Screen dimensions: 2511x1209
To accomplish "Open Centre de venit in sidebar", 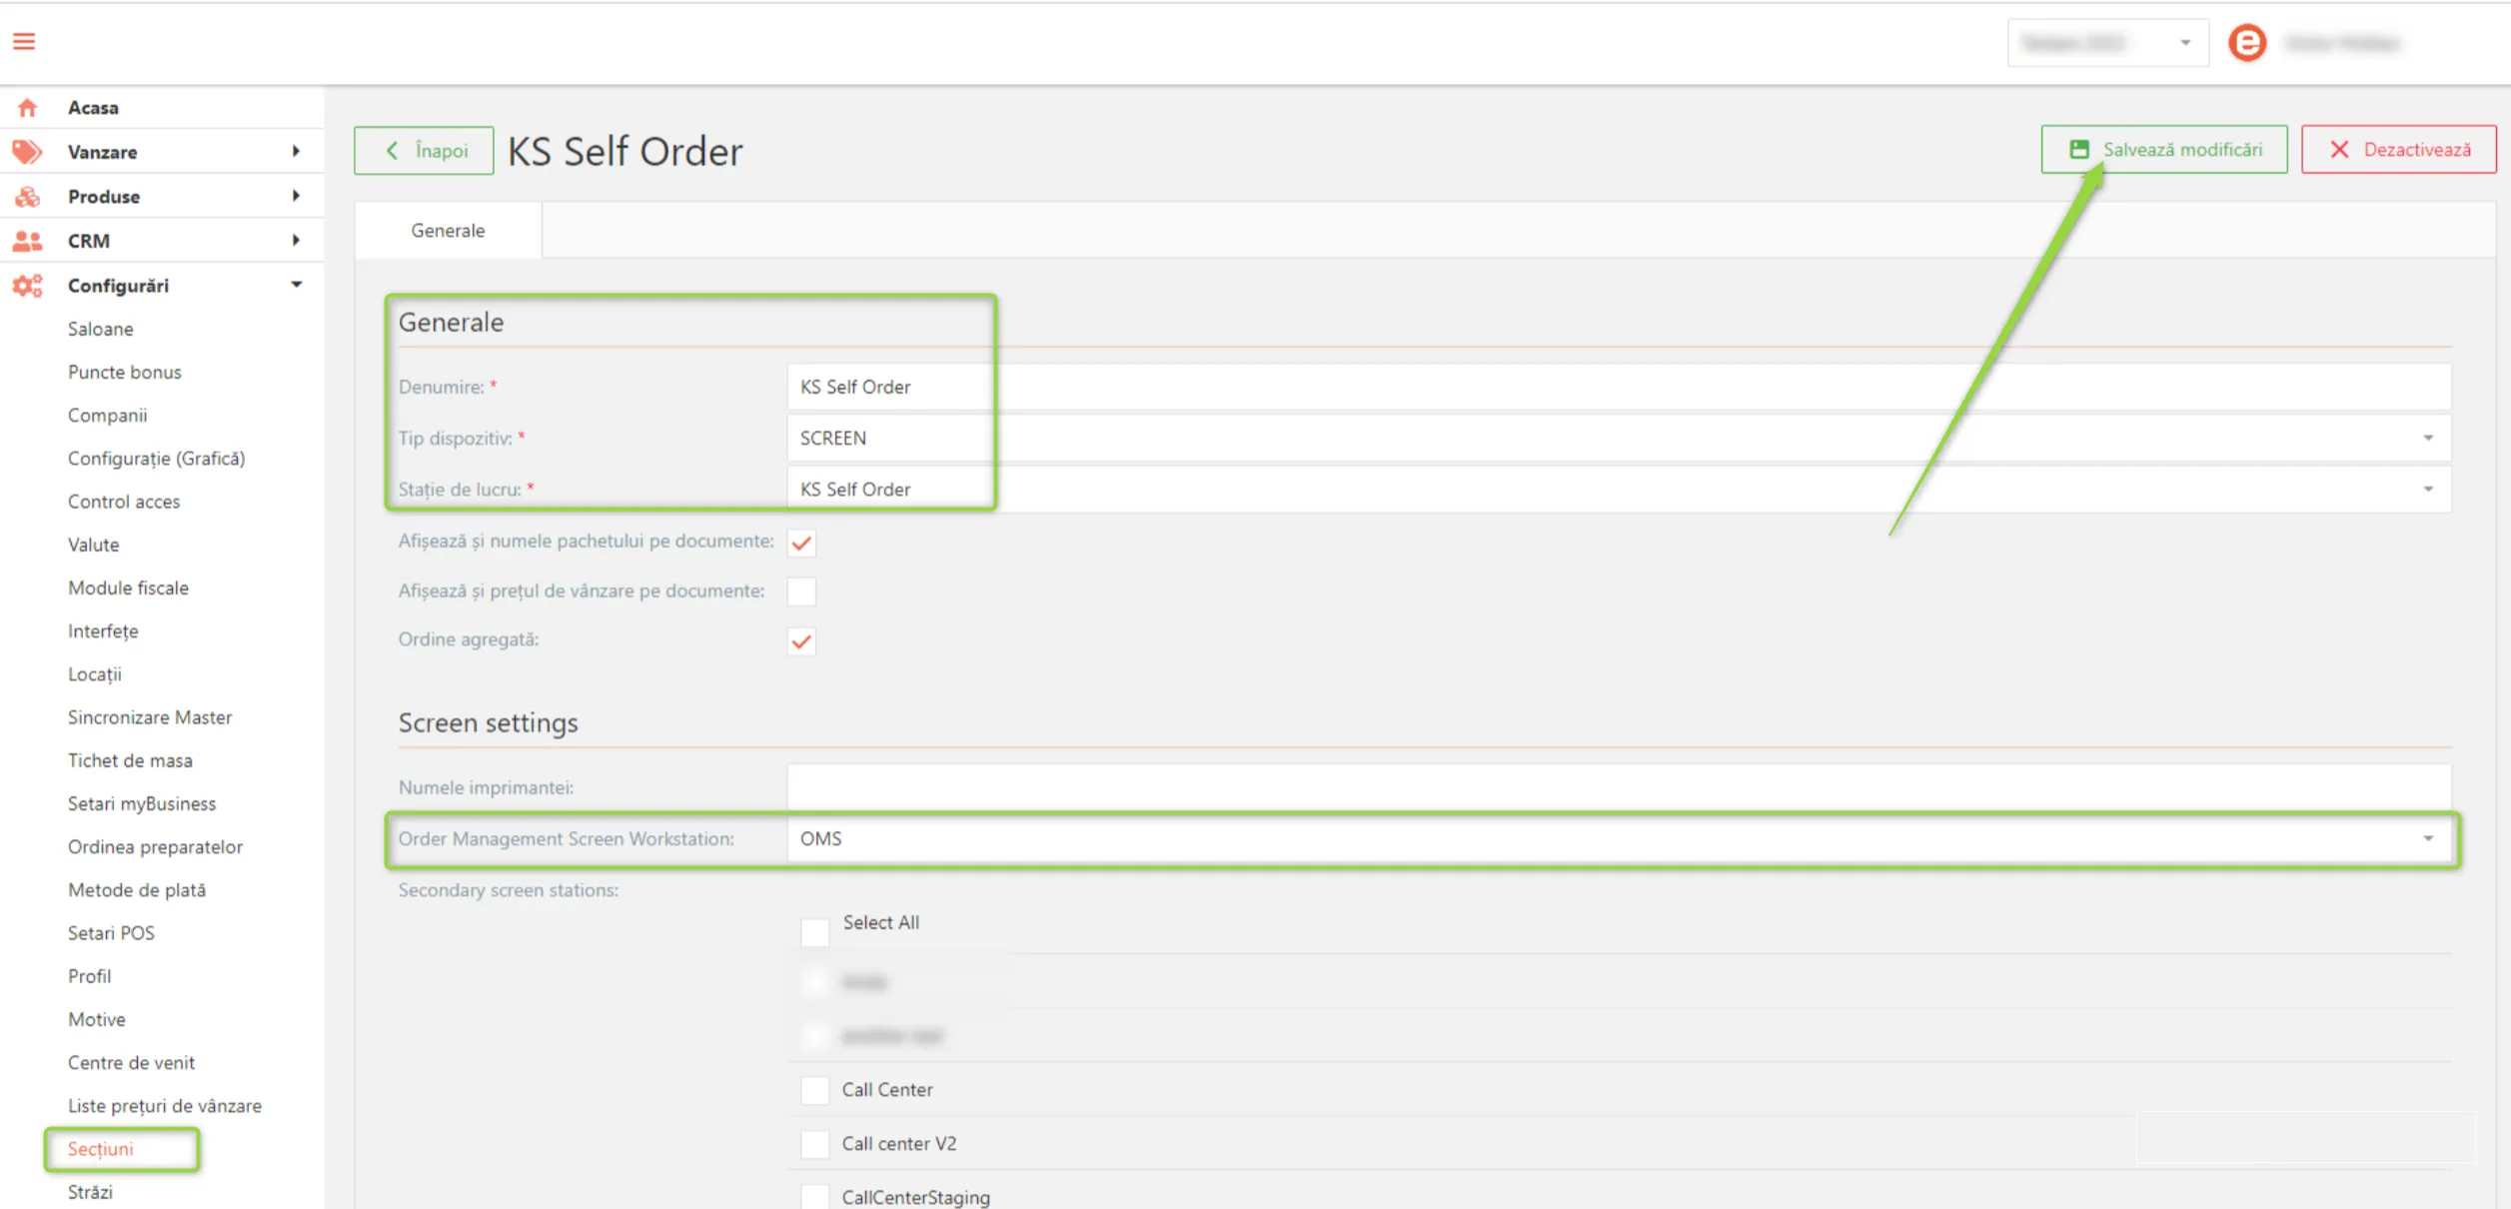I will tap(131, 1062).
